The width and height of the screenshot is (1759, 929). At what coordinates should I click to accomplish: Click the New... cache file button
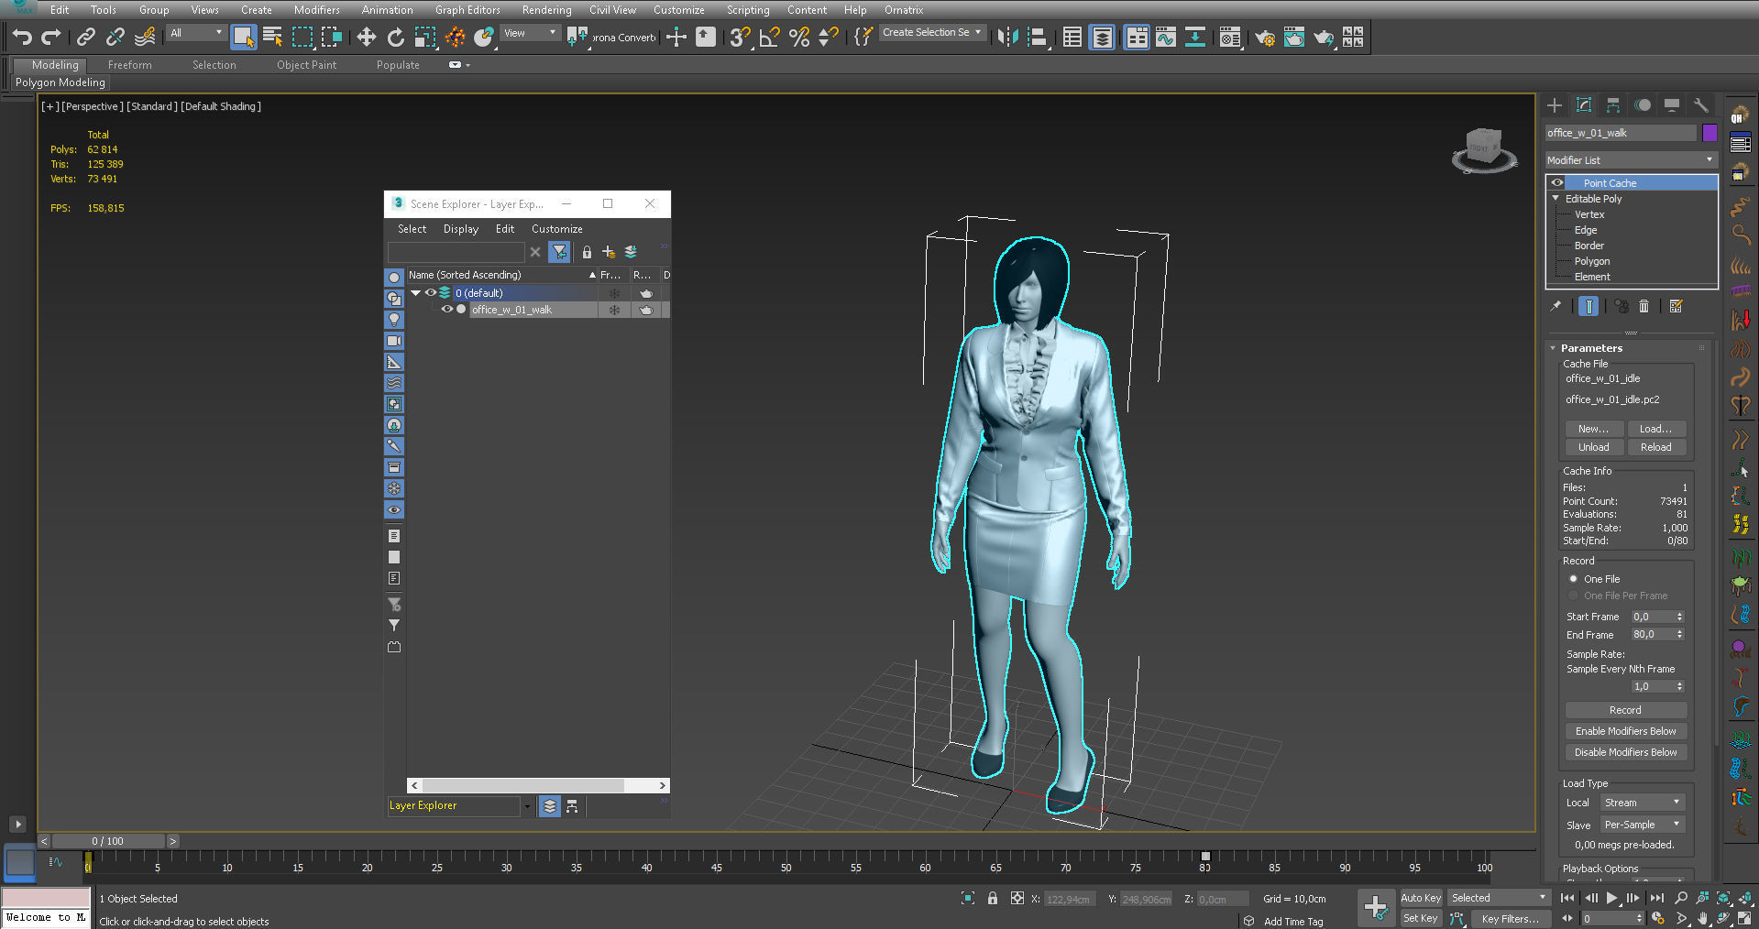point(1593,429)
